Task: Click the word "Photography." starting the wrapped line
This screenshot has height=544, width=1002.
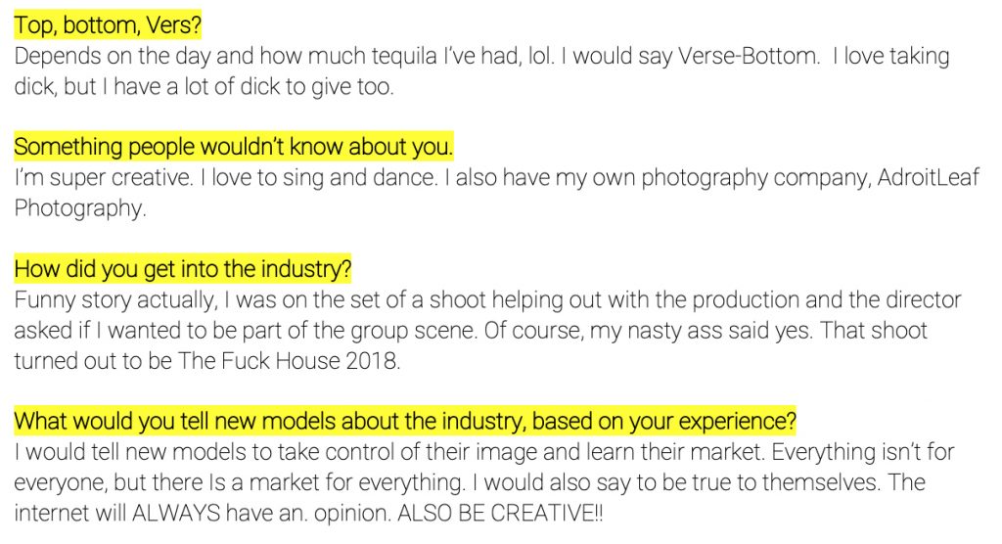Action: (x=80, y=209)
